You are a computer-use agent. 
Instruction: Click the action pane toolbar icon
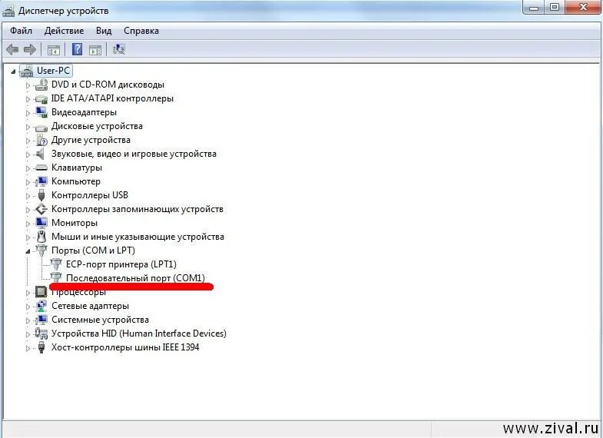pos(95,50)
